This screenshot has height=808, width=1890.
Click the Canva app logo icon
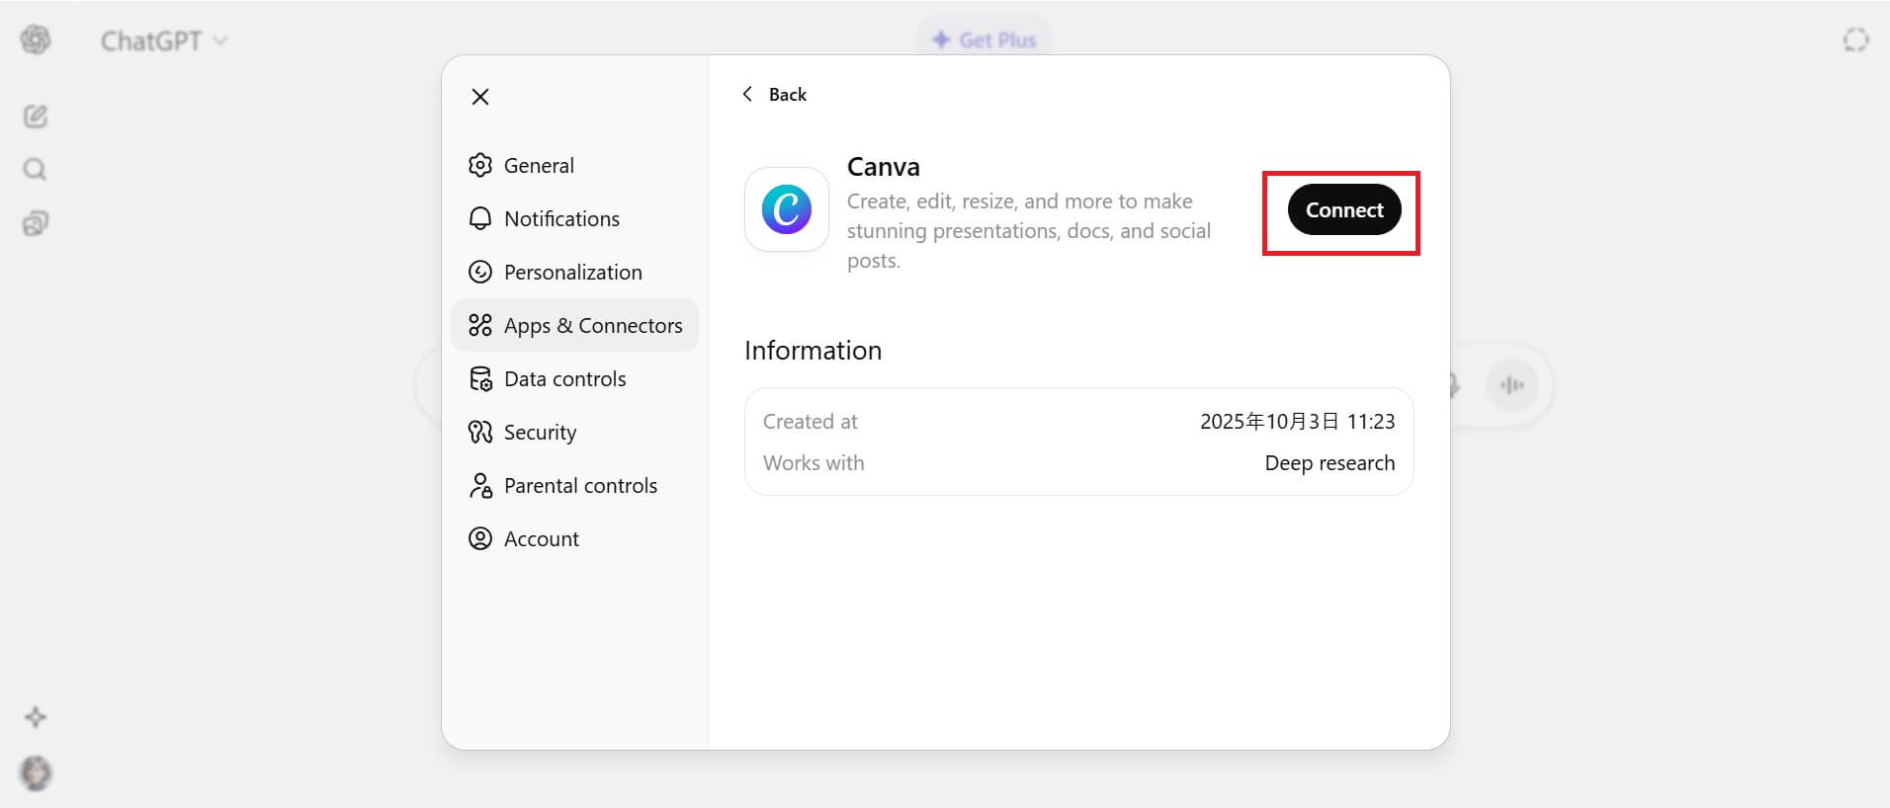(x=787, y=209)
